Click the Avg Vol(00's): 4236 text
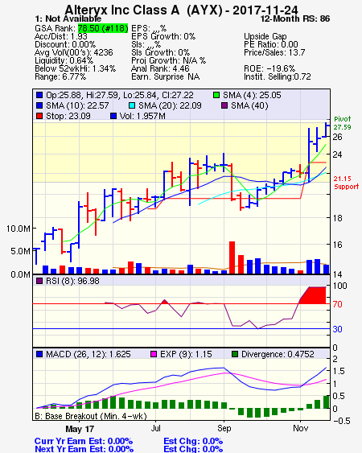This screenshot has width=362, height=453. [x=74, y=52]
